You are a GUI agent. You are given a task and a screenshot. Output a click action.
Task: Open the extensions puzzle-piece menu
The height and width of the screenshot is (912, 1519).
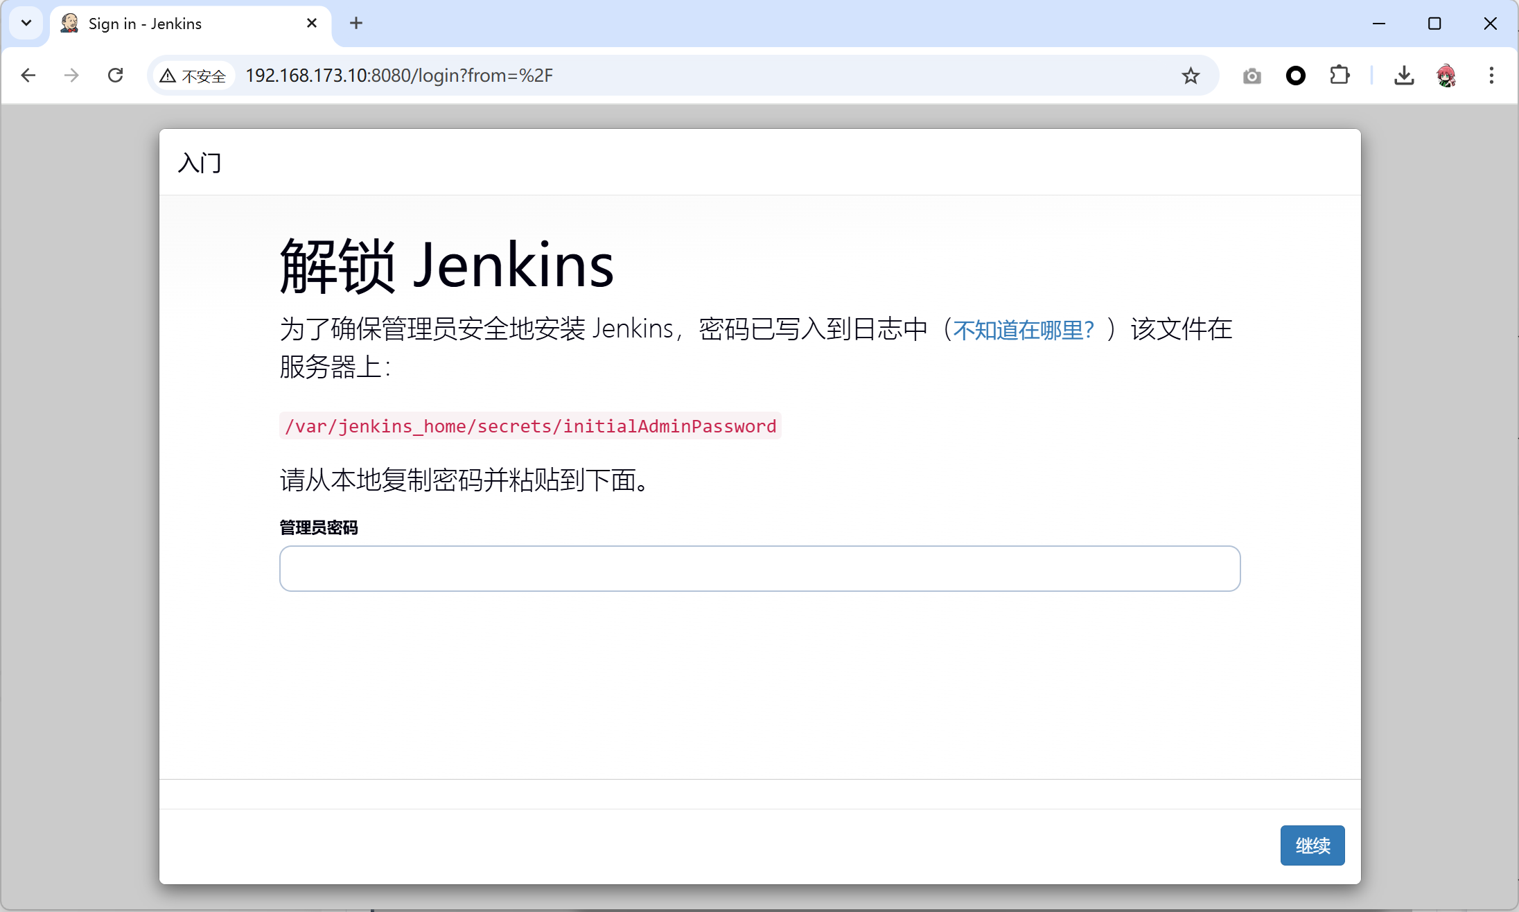click(1340, 76)
